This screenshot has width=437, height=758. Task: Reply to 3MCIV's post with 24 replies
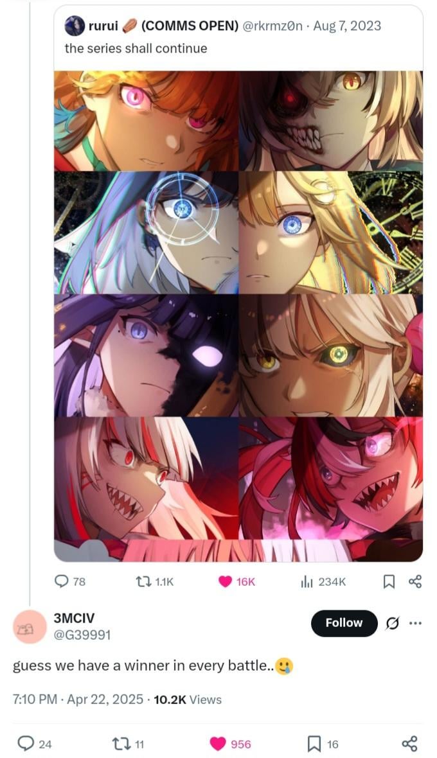34,743
